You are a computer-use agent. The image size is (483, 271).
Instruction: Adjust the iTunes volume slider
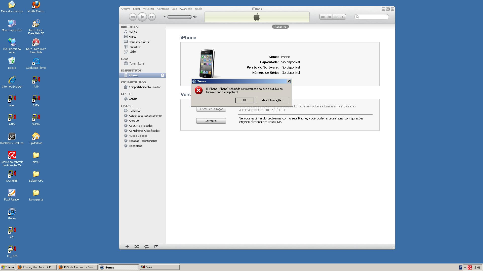click(x=179, y=17)
